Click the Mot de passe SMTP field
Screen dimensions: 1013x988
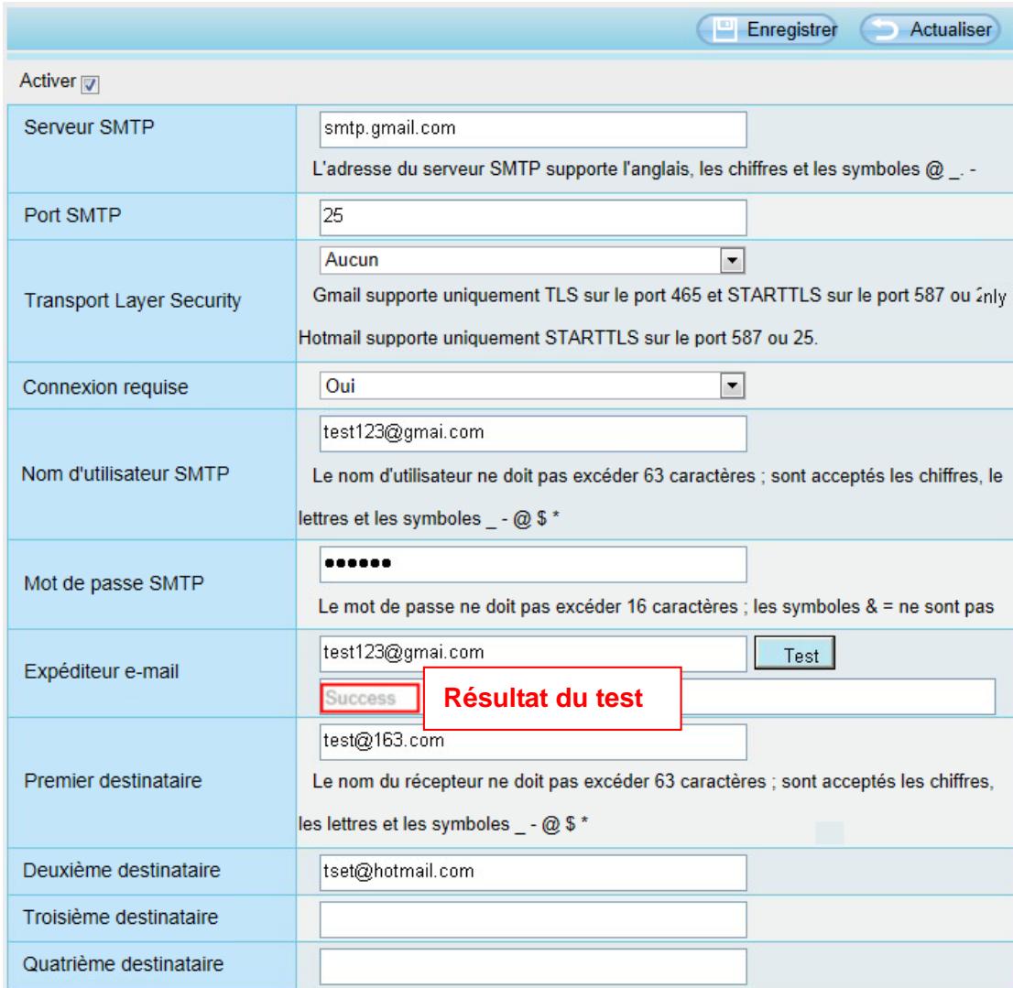533,564
